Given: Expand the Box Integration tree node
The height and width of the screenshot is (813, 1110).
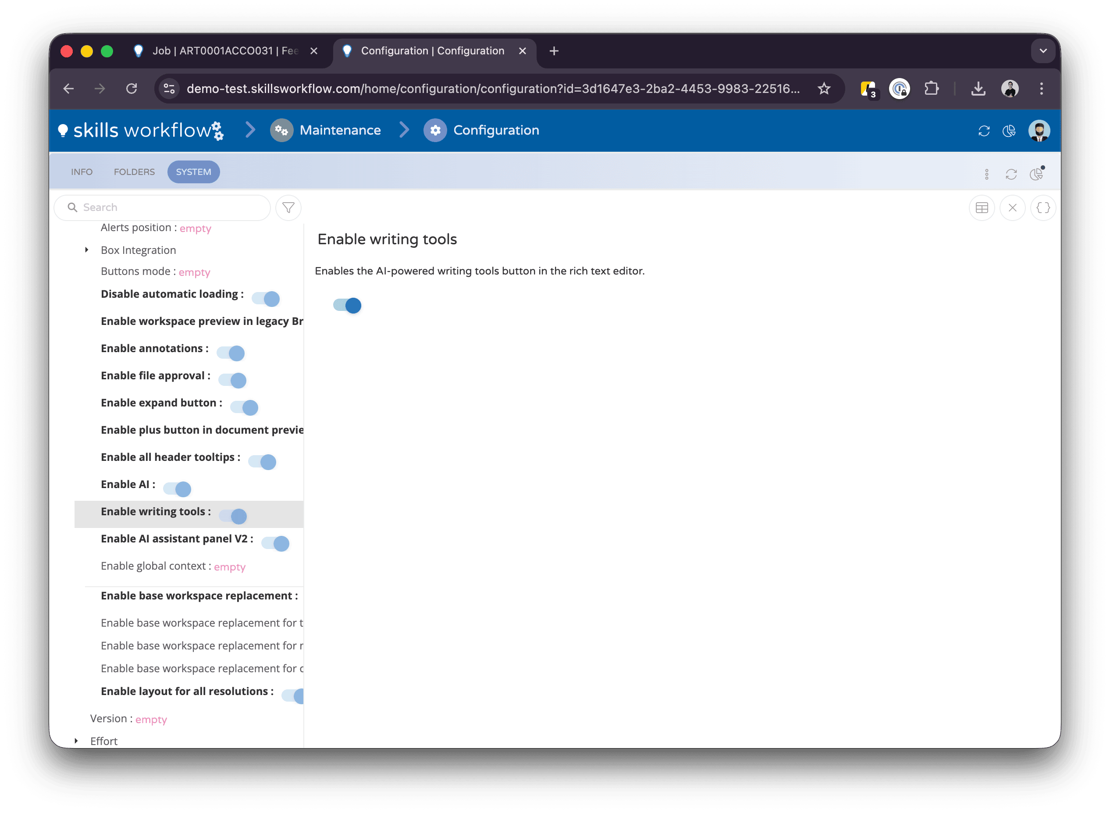Looking at the screenshot, I should (x=87, y=250).
